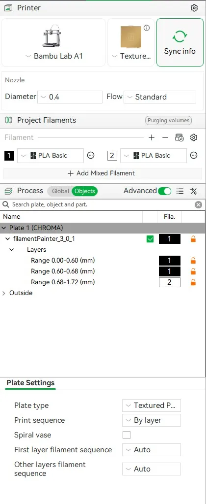Open filament 1 PLA Basic dropdown

tap(51, 156)
